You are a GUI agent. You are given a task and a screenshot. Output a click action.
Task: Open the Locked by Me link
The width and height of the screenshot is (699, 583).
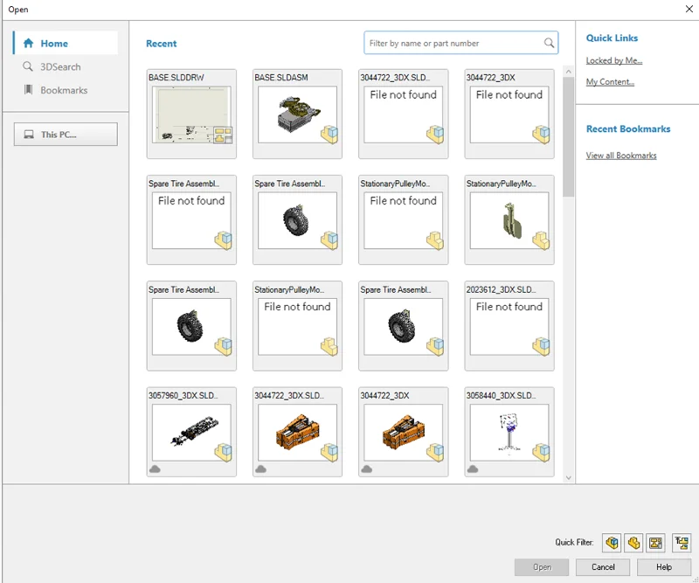click(x=613, y=61)
